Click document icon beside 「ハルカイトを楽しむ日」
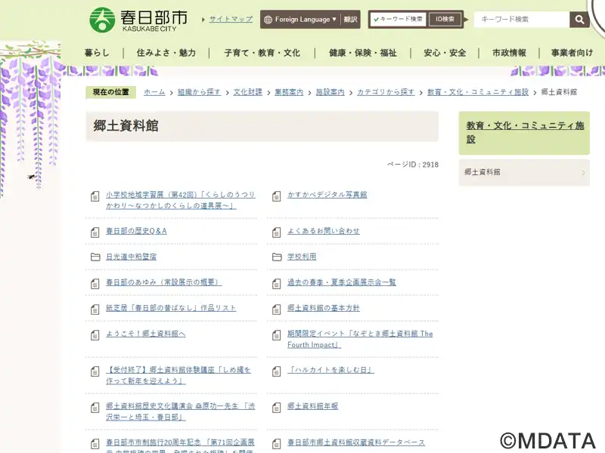The height and width of the screenshot is (453, 605). coord(276,371)
